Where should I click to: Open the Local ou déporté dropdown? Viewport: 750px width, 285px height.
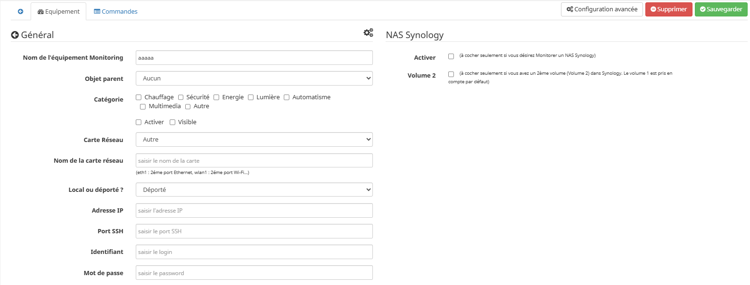click(x=254, y=190)
